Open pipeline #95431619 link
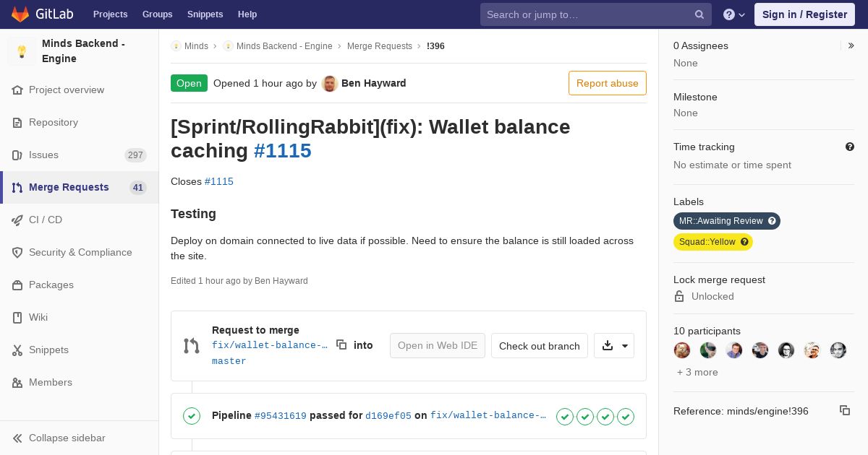The width and height of the screenshot is (868, 455). click(x=281, y=416)
